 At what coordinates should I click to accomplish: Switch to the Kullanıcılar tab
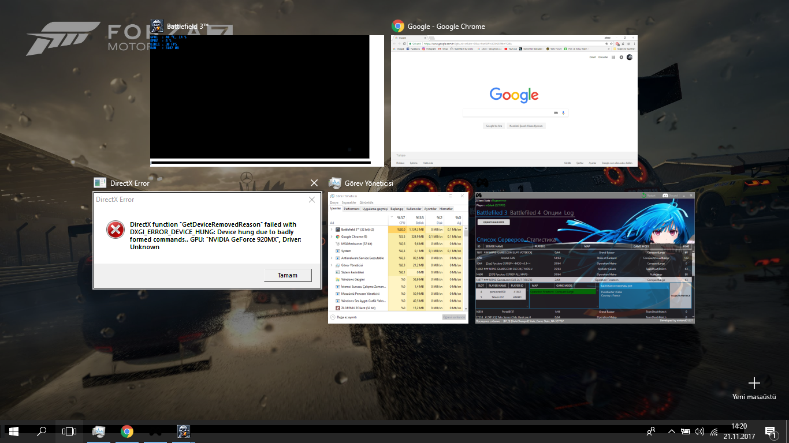414,209
